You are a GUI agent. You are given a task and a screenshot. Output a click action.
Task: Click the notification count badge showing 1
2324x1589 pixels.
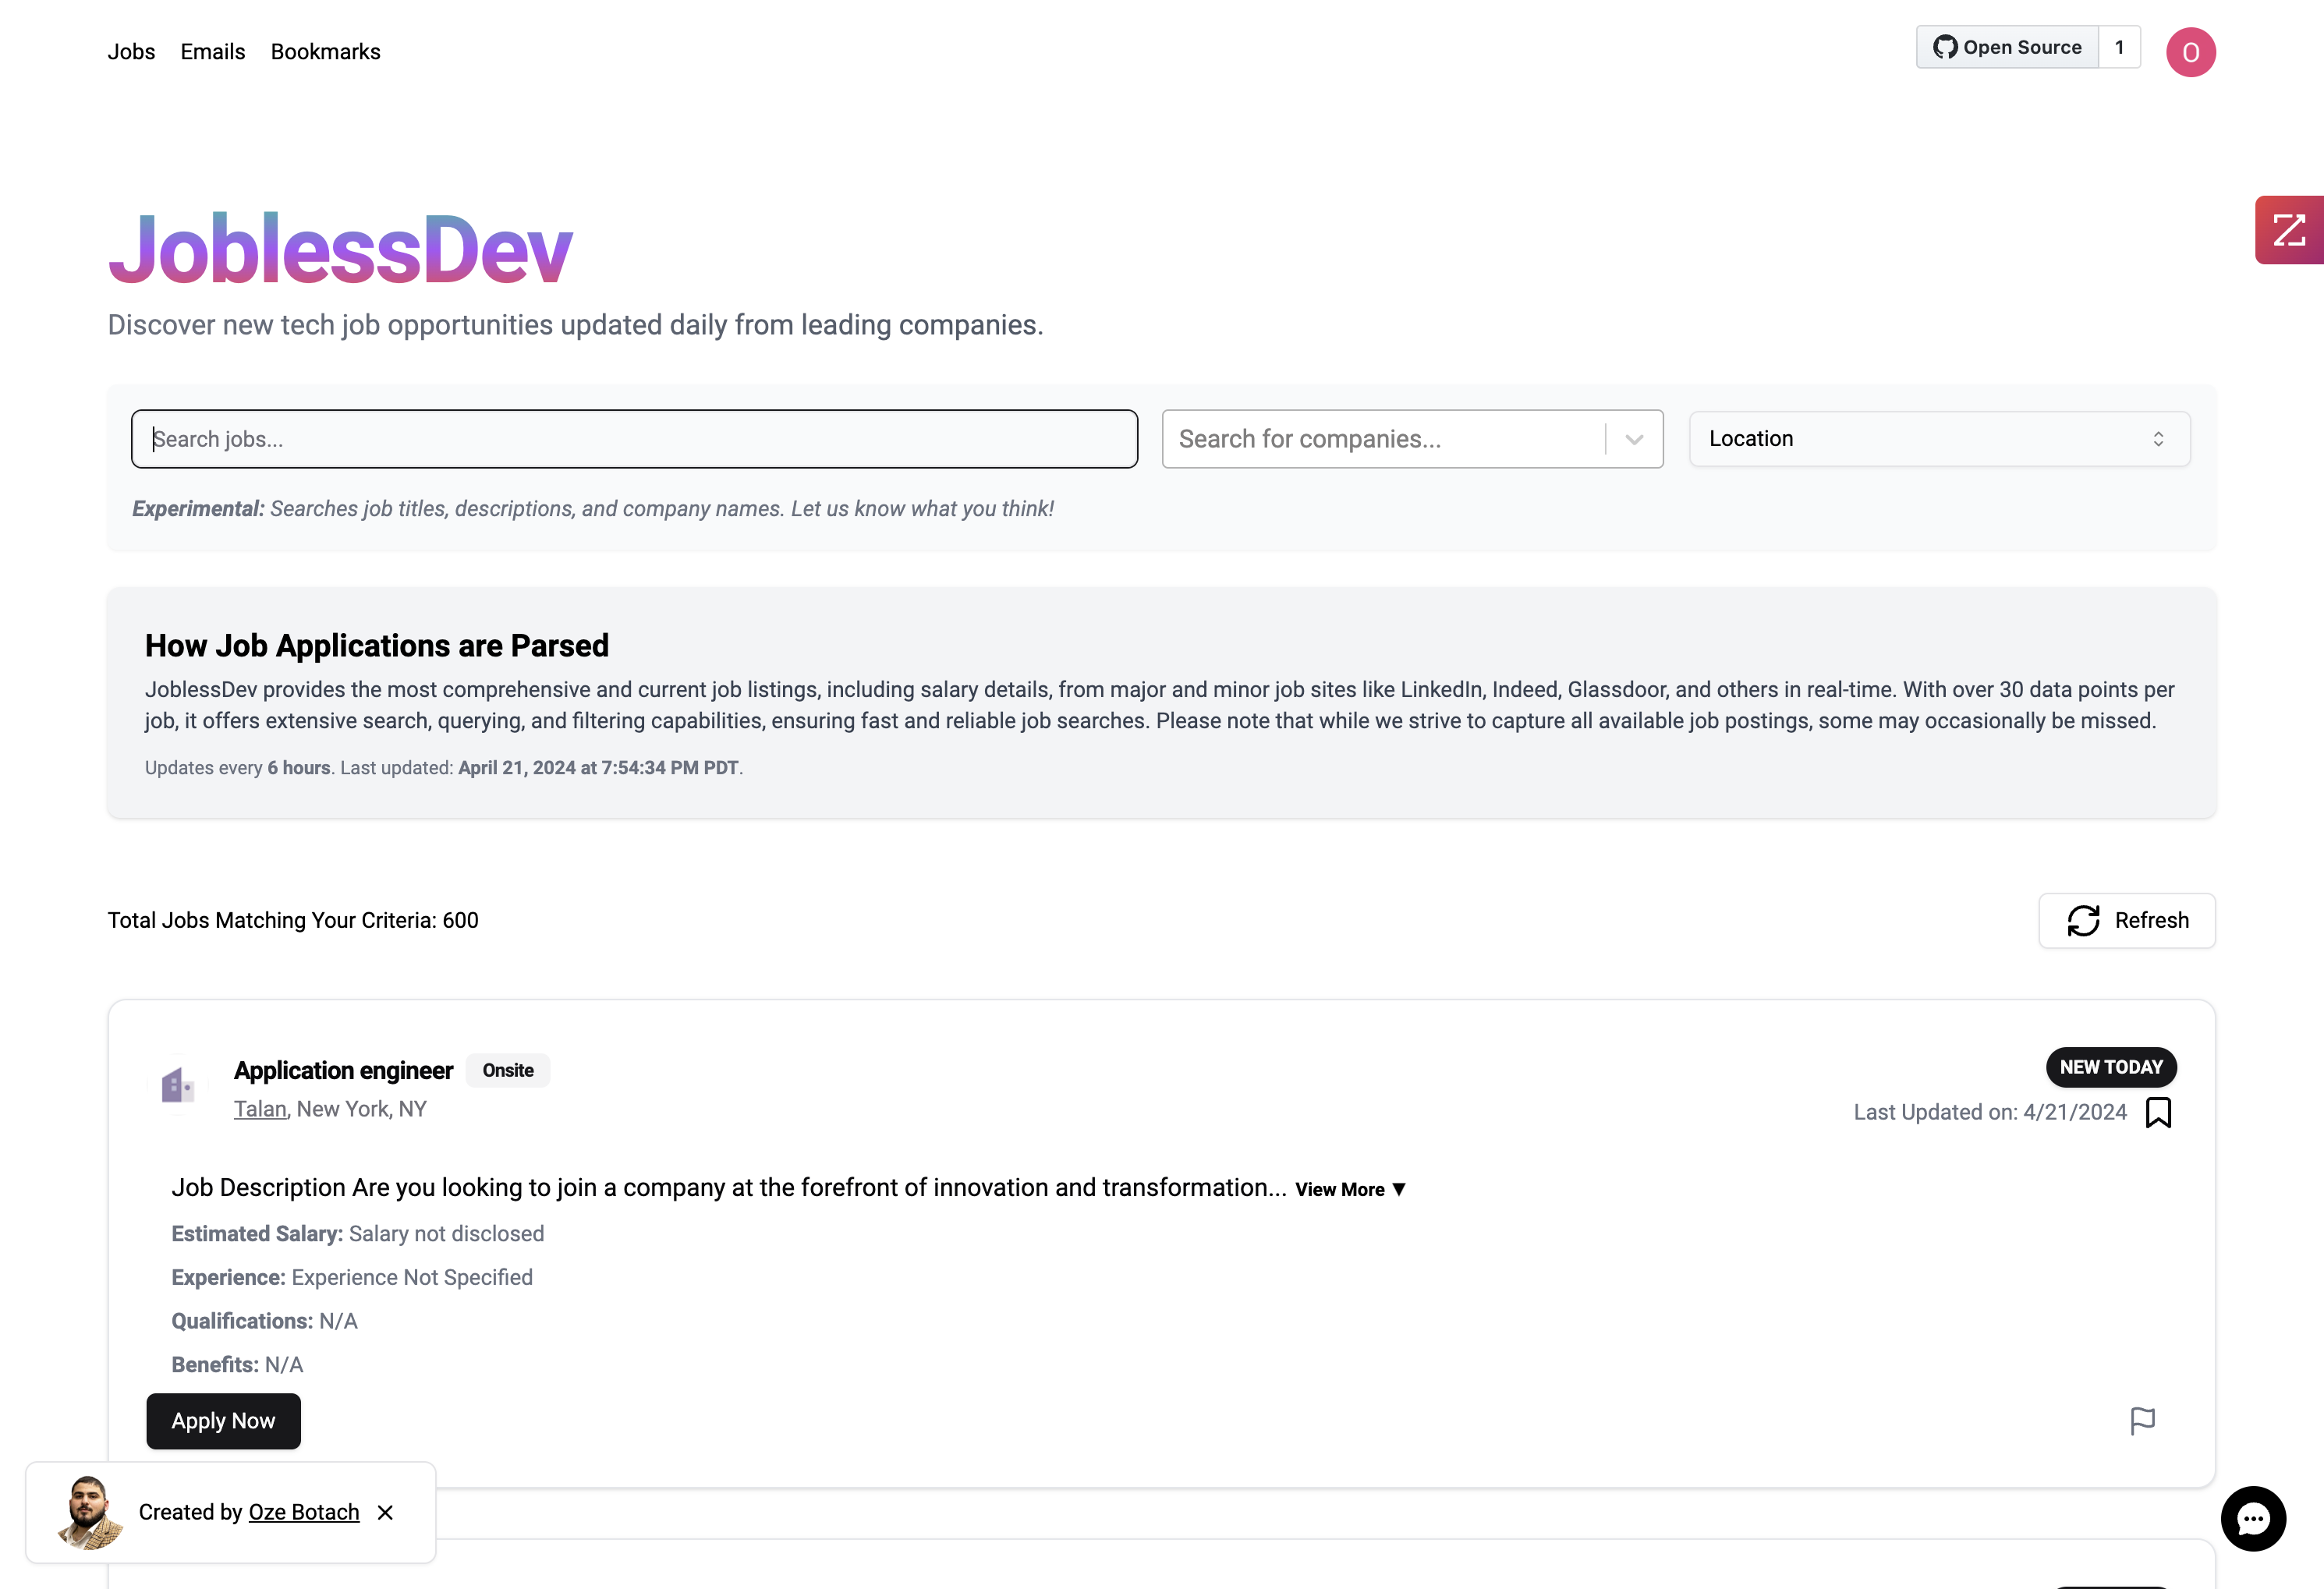(x=2119, y=48)
